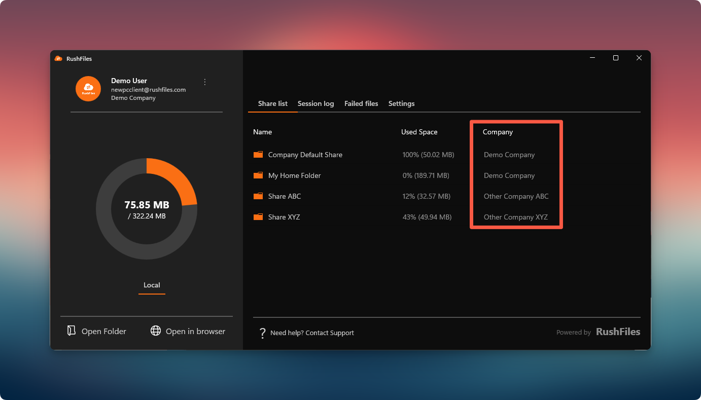Click the / 322.24 MB total storage text

pyautogui.click(x=147, y=216)
